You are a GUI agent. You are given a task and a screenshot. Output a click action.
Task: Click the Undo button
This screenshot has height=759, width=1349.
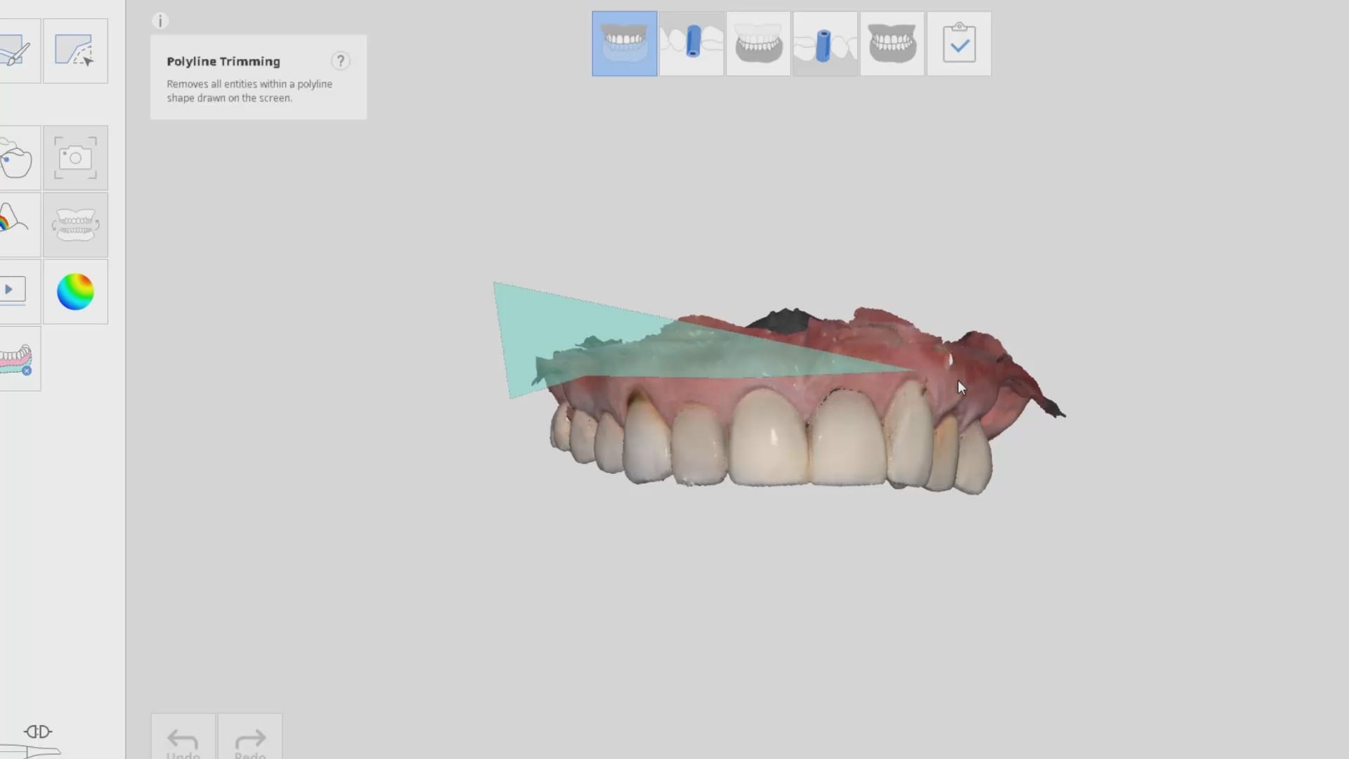click(x=183, y=738)
